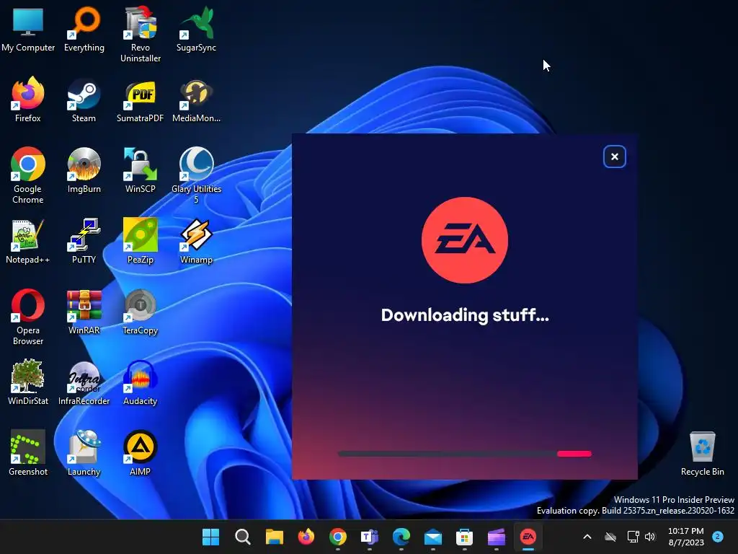The height and width of the screenshot is (554, 738).
Task: Open volume control in system tray
Action: [x=651, y=537]
